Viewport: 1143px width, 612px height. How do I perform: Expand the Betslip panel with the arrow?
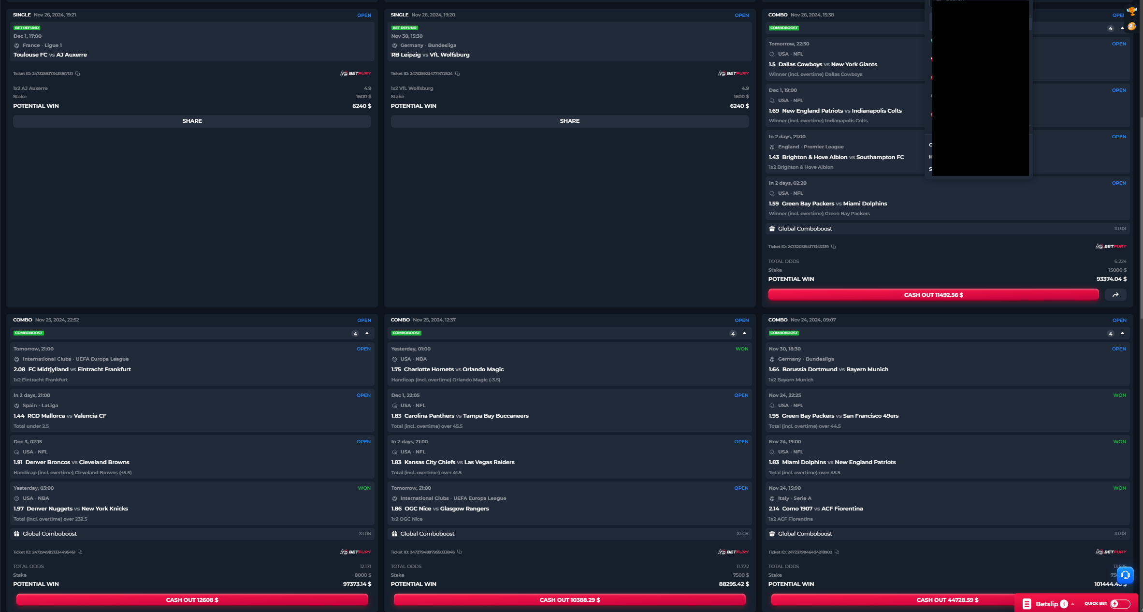point(1072,604)
